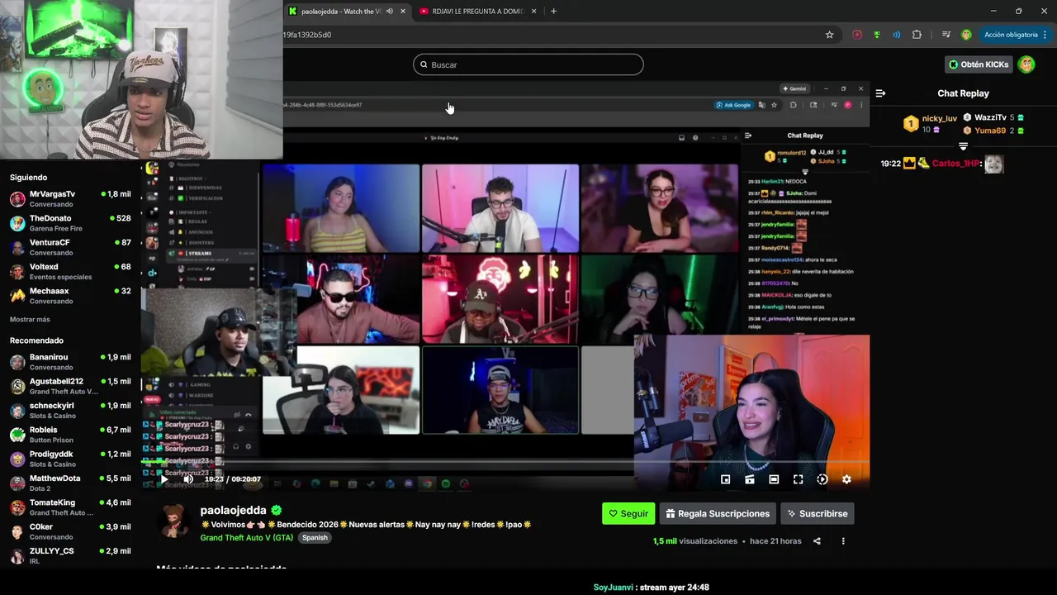
Task: Select WazziTv in chat leaderboard
Action: pyautogui.click(x=994, y=118)
